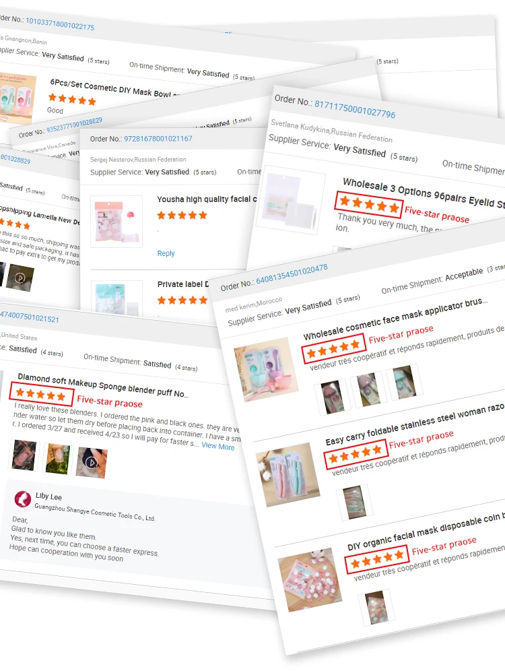Click Reply under Yousha facial review
505x671 pixels.
pos(166,253)
